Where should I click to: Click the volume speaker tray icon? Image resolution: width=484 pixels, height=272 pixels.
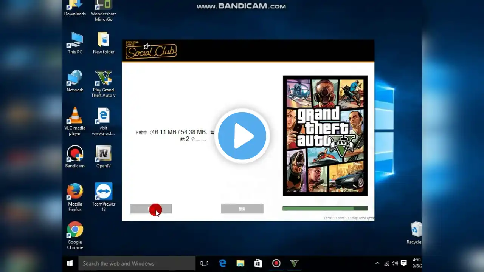click(395, 263)
